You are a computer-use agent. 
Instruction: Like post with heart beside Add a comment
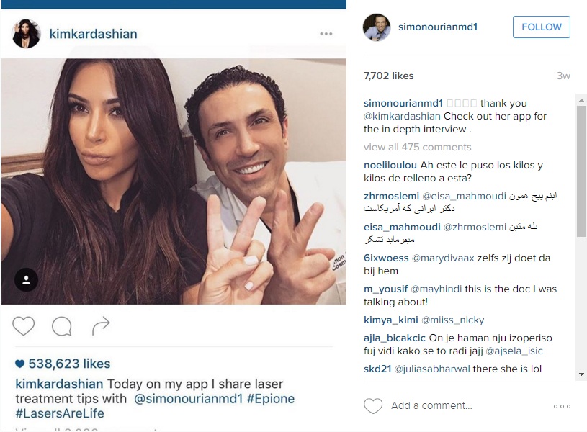373,406
